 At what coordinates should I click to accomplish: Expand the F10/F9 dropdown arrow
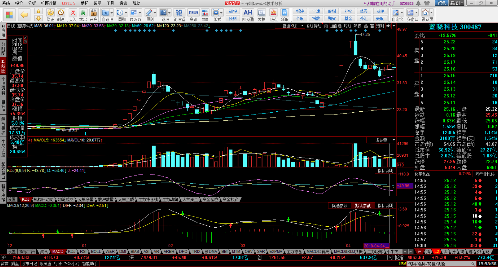click(x=140, y=13)
